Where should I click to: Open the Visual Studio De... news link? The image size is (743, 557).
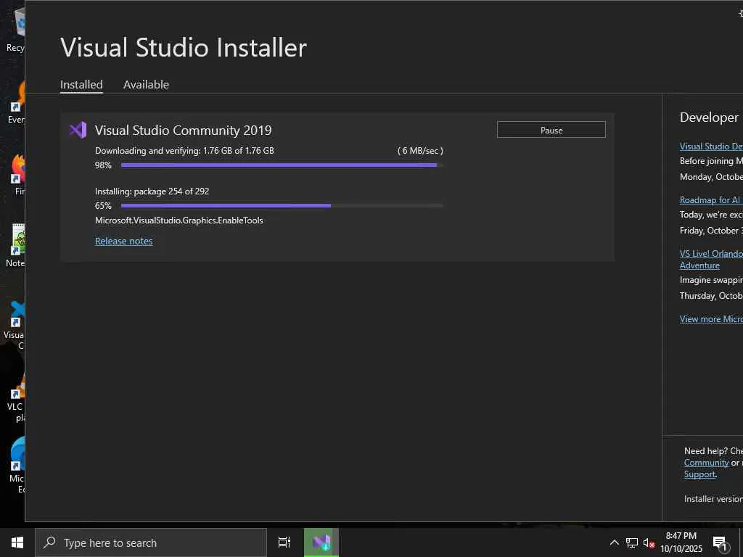pos(711,147)
